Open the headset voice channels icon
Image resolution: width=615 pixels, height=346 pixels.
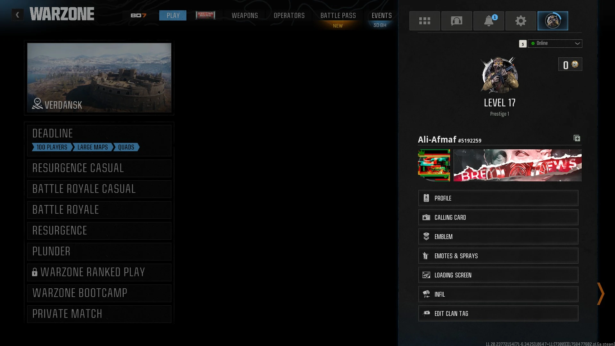[456, 21]
